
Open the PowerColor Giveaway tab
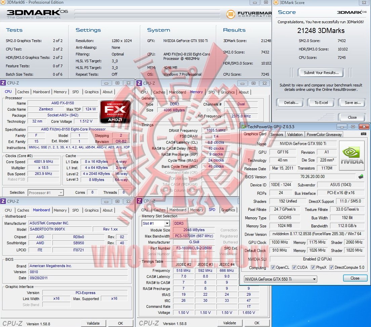pyautogui.click(x=324, y=135)
